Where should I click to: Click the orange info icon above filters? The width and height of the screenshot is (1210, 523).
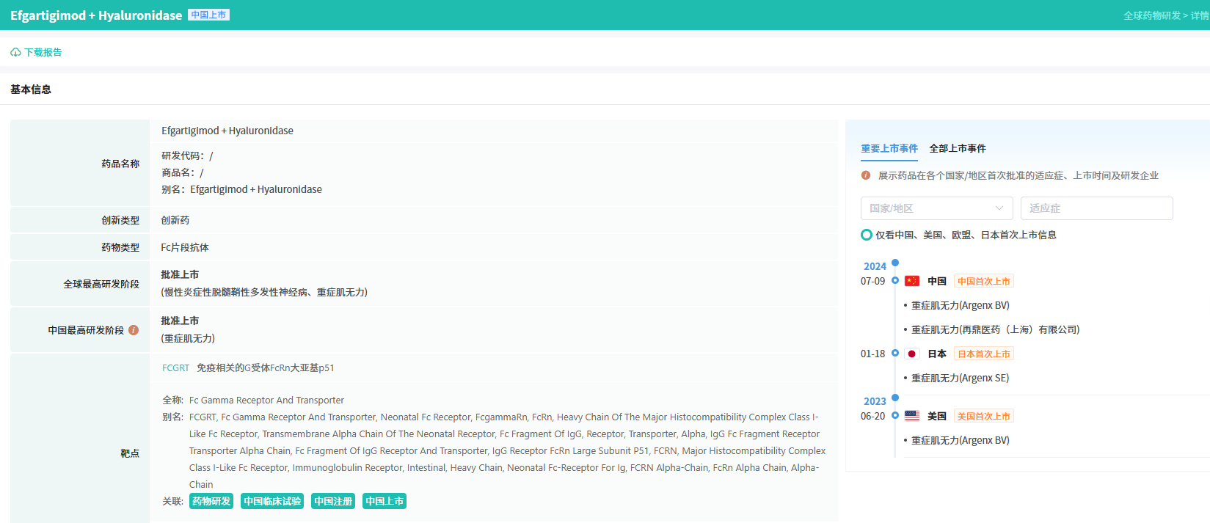click(866, 175)
